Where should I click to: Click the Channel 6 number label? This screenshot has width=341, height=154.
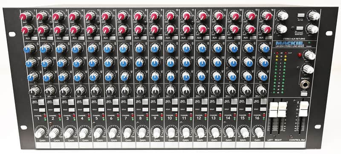coord(111,118)
